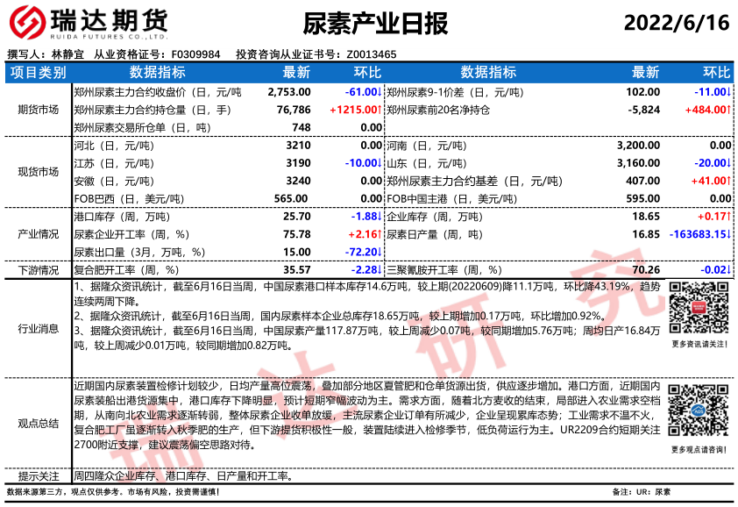The height and width of the screenshot is (507, 738).
Task: Select the 产业情况 row label
Action: coord(38,234)
